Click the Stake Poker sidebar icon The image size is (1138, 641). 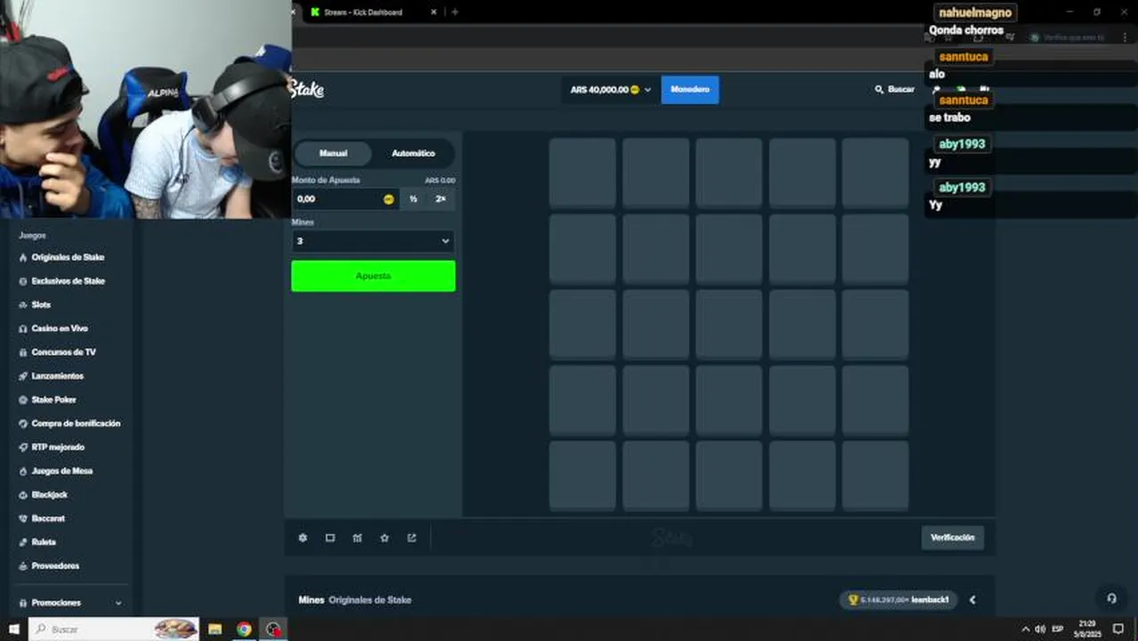point(23,400)
